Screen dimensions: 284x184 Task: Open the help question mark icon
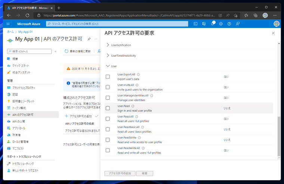[x=229, y=24]
